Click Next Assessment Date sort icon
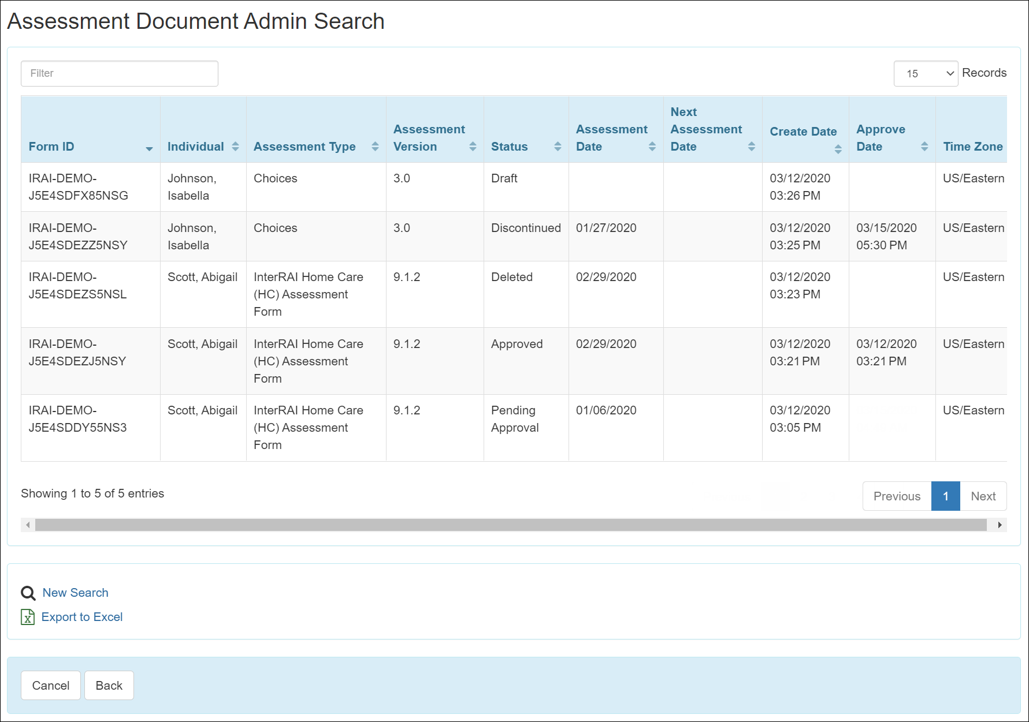1029x722 pixels. coord(751,147)
